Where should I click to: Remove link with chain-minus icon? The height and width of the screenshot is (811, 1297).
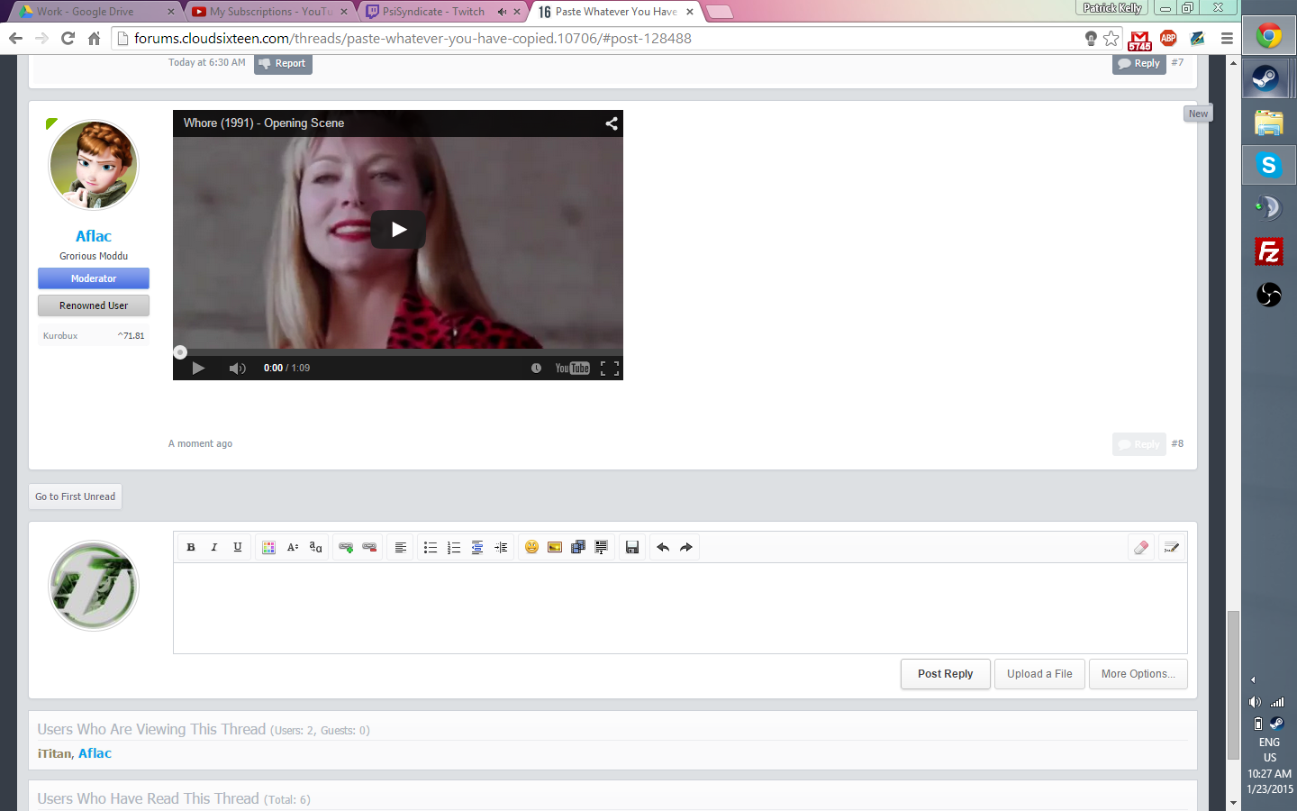(x=369, y=547)
